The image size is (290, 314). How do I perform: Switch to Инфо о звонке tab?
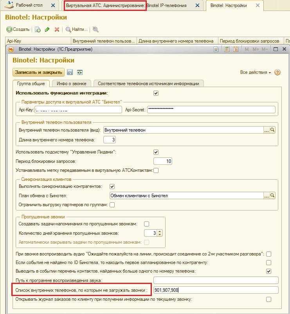tap(72, 84)
